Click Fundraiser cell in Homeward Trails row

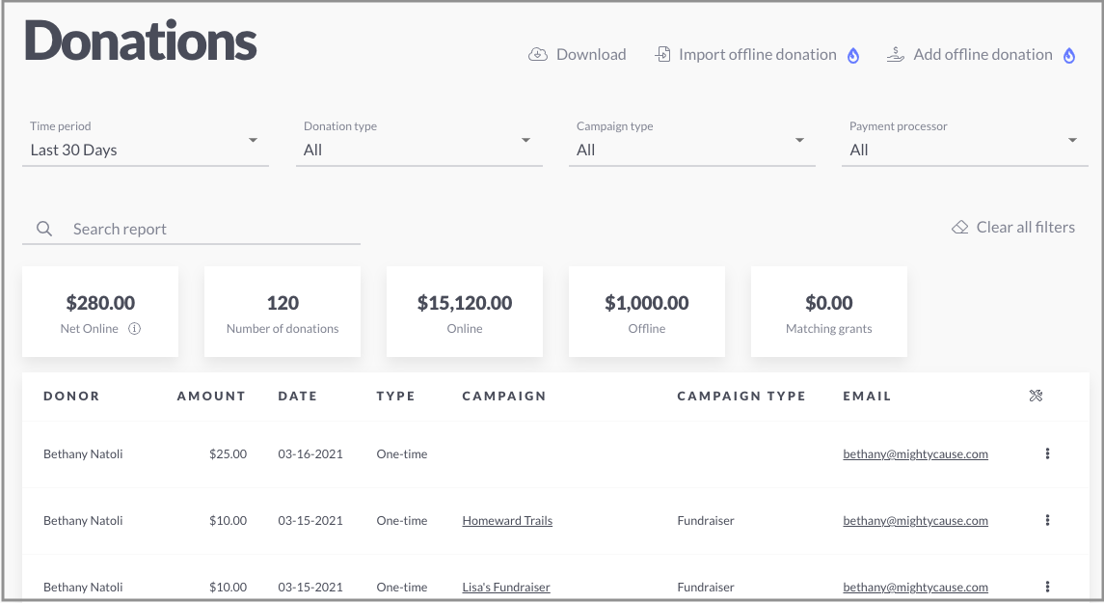click(x=706, y=521)
